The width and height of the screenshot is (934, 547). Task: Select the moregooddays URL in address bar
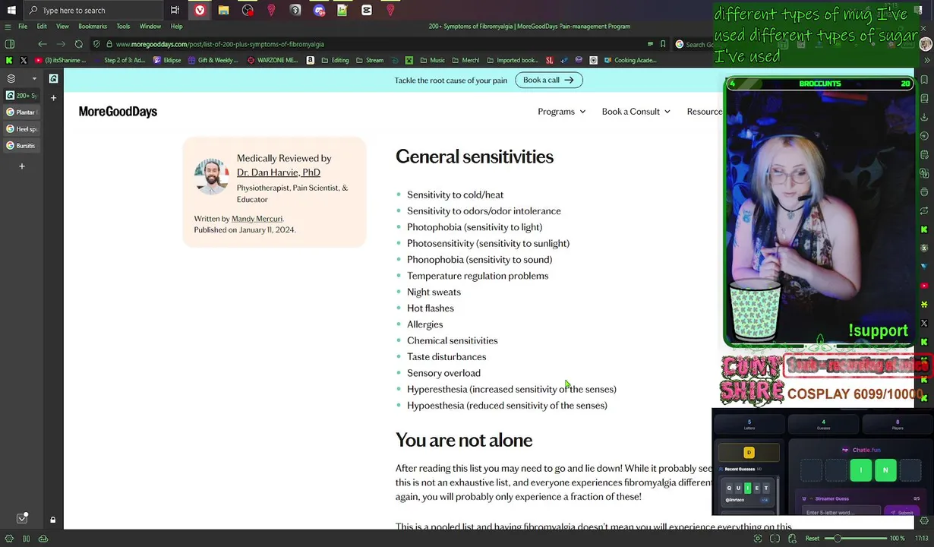pyautogui.click(x=220, y=44)
